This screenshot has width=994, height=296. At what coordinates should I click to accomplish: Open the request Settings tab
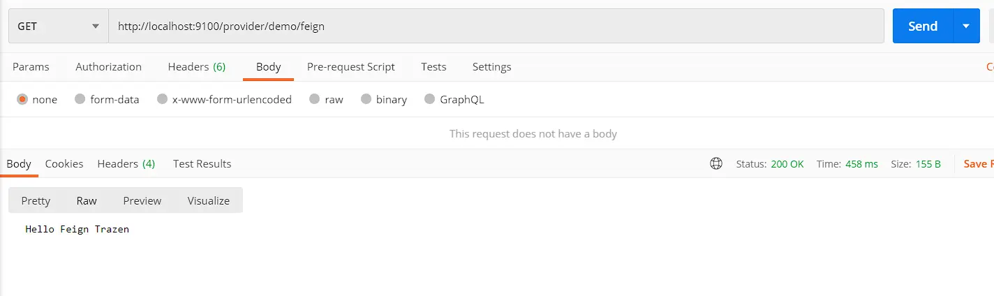click(491, 67)
